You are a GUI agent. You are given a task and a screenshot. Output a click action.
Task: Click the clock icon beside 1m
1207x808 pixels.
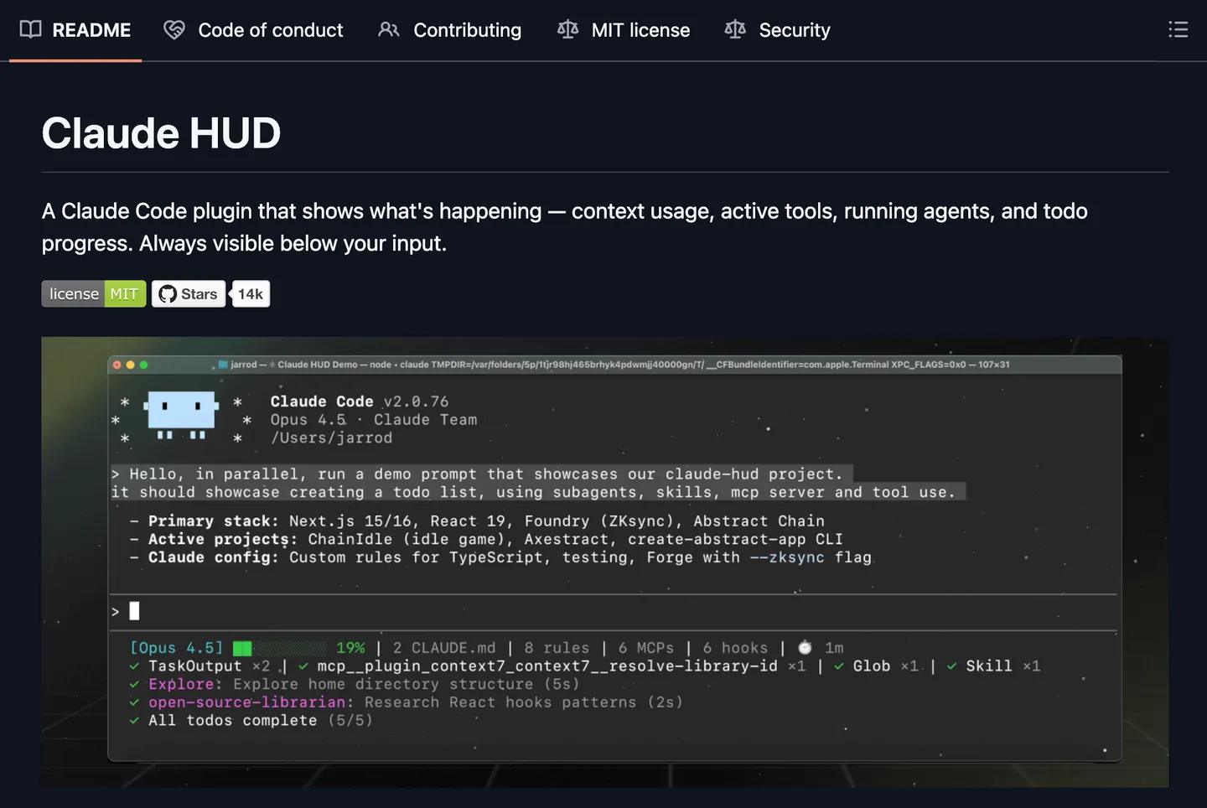(x=805, y=648)
